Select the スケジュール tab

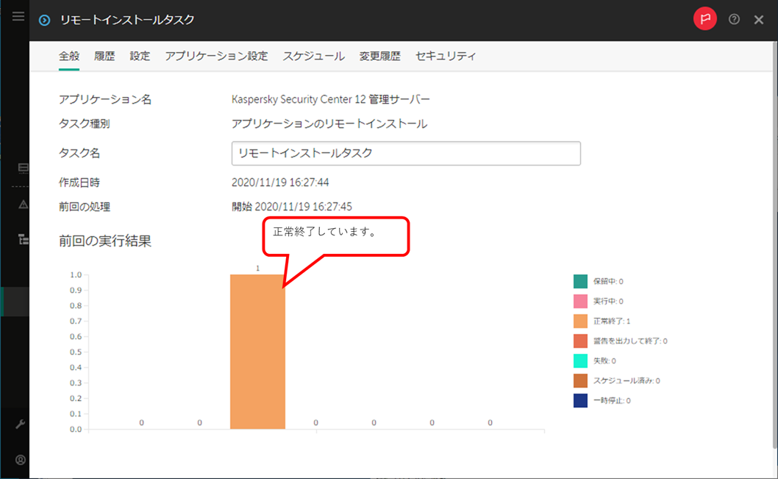tap(313, 55)
